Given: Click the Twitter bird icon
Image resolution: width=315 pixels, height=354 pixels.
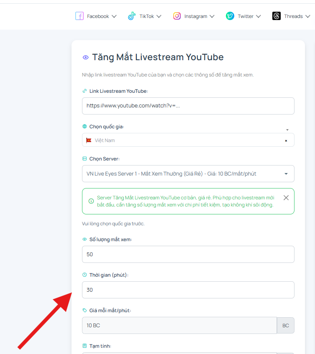Looking at the screenshot, I should pyautogui.click(x=230, y=16).
